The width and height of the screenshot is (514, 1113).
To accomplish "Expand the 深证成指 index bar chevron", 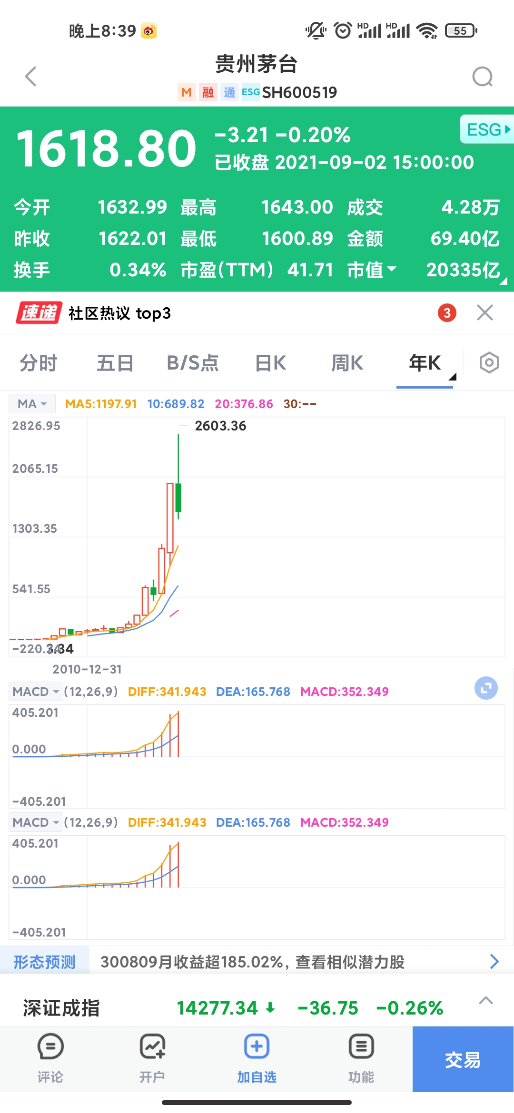I will tap(485, 1000).
